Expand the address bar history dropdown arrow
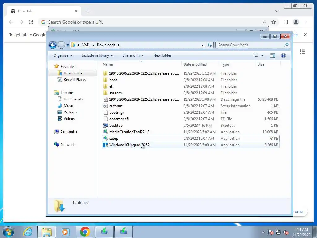Screen dimensions: 317x238 pos(202,45)
